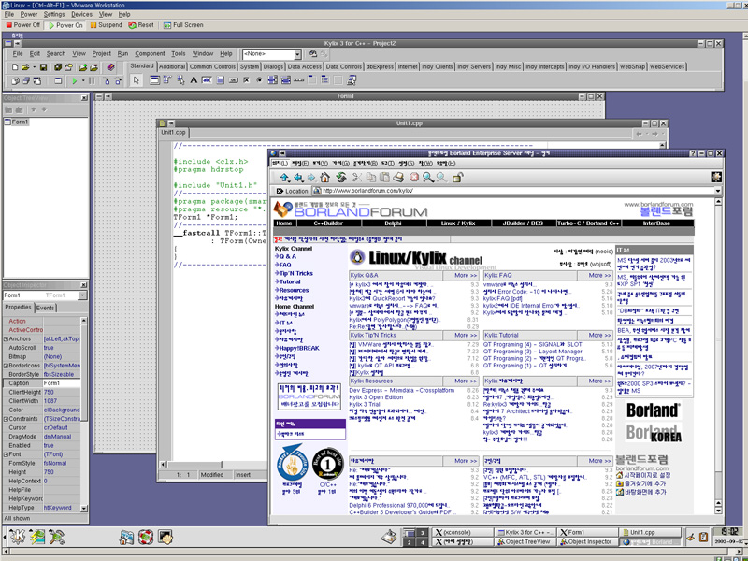748x561 pixels.
Task: Click the VMware Reset button
Action: [140, 25]
